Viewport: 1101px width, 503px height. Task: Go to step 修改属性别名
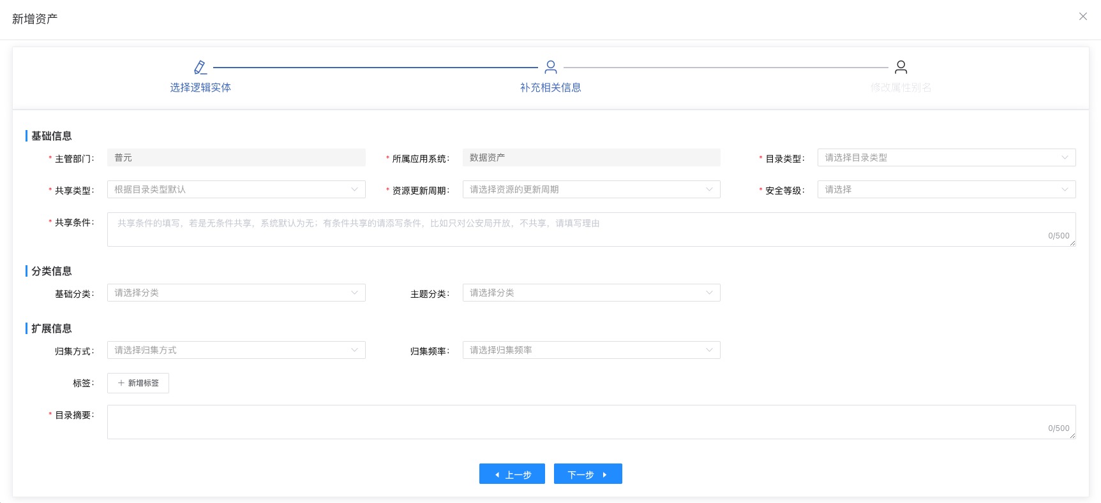901,87
